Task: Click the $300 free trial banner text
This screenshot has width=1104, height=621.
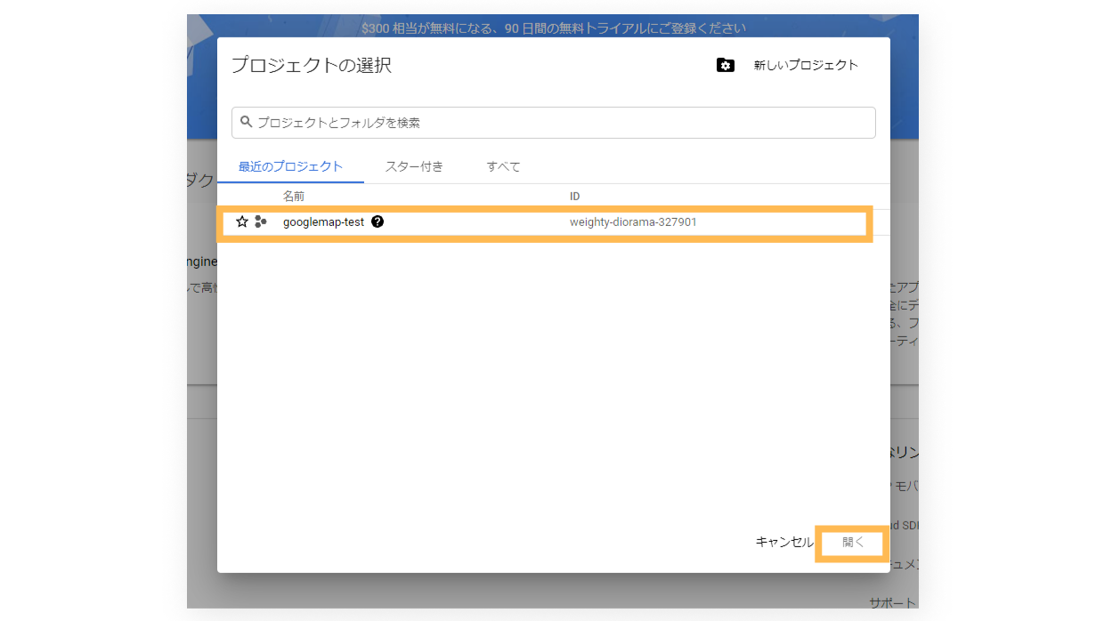Action: 553,28
